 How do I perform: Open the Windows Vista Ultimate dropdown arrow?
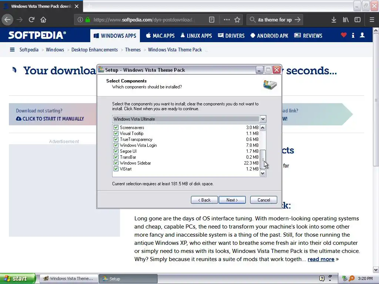(x=263, y=119)
